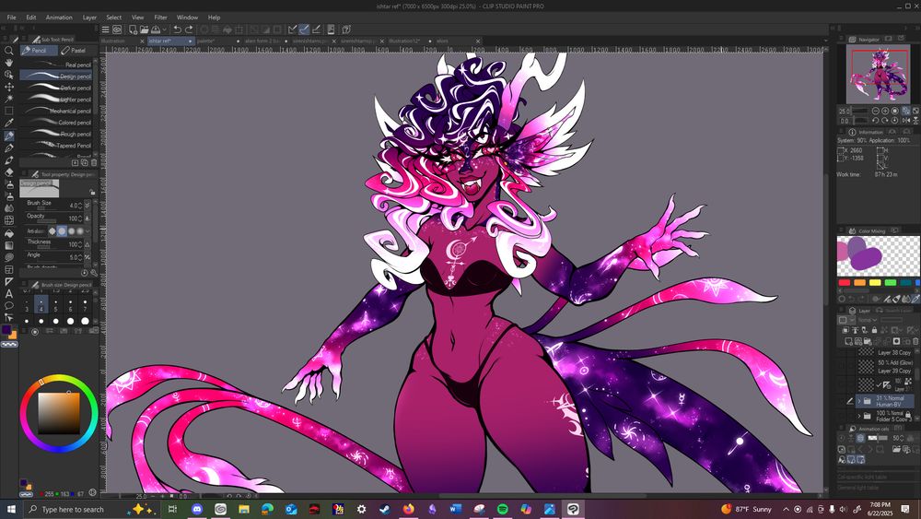Click zoom out in Navigator panel
The width and height of the screenshot is (921, 519).
click(875, 111)
